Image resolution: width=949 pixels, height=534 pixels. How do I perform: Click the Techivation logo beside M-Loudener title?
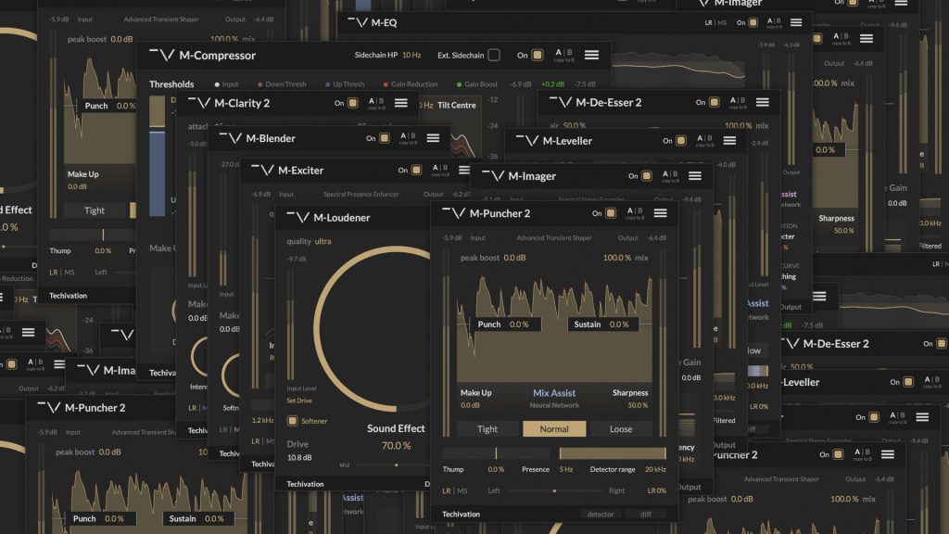[297, 218]
